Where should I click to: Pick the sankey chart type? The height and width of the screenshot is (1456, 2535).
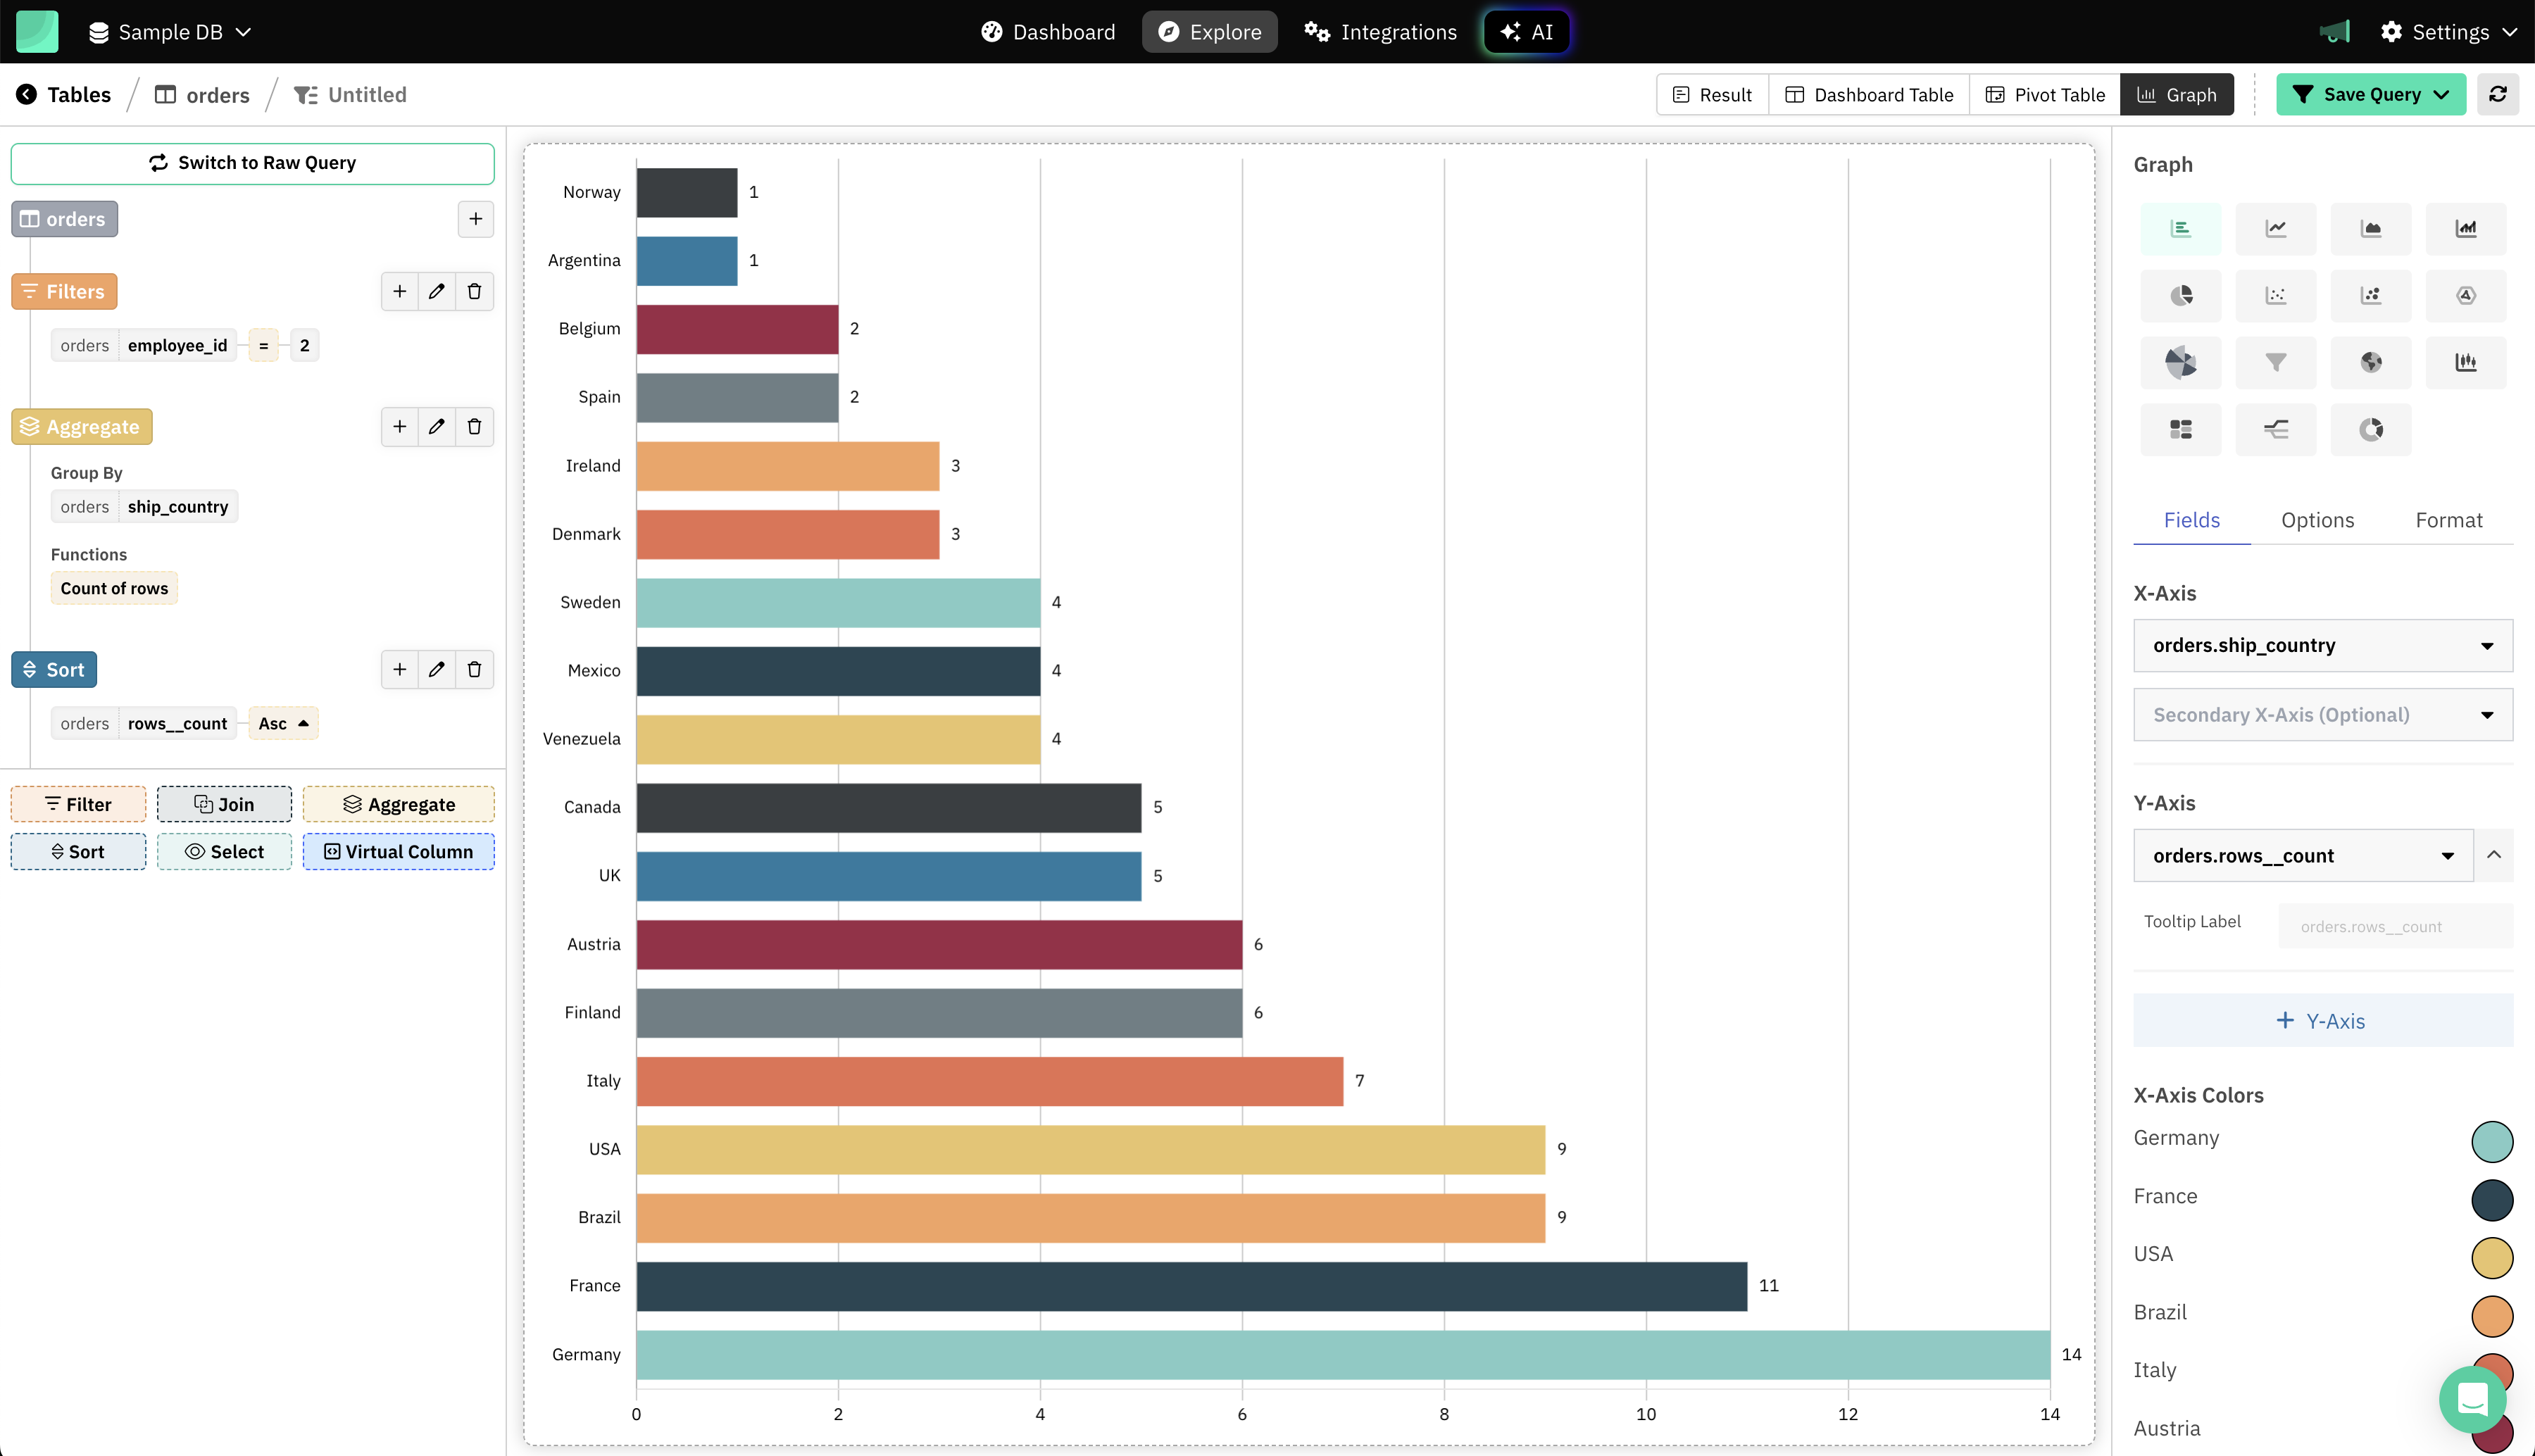click(x=2275, y=429)
